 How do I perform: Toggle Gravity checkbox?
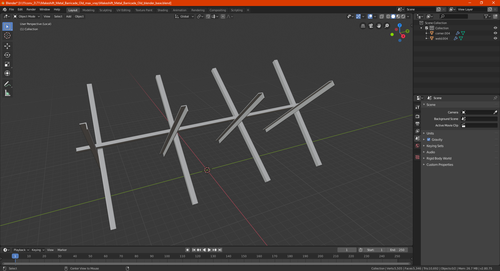tap(429, 139)
